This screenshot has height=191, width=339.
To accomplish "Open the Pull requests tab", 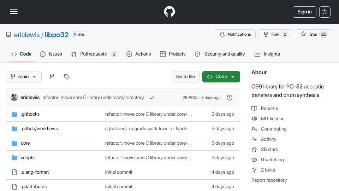I will click(94, 54).
